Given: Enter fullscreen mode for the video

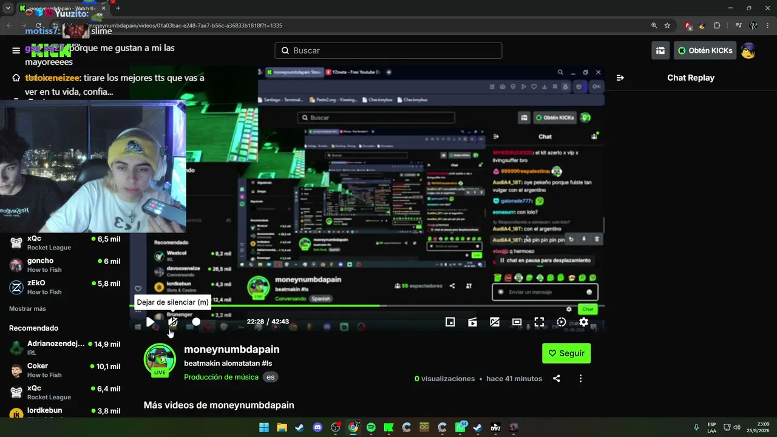Looking at the screenshot, I should (x=539, y=322).
